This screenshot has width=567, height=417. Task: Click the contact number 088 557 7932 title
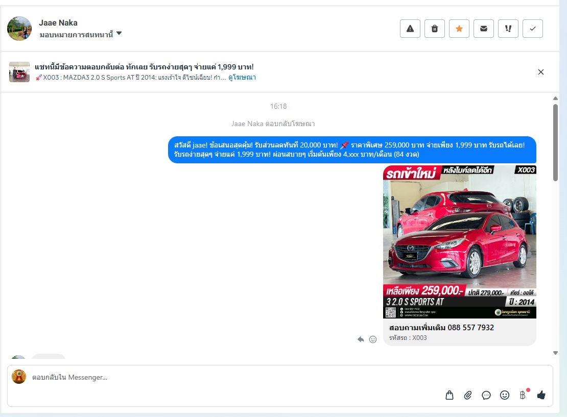click(441, 327)
